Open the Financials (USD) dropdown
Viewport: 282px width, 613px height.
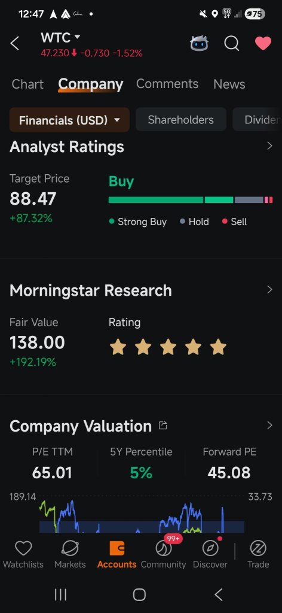tap(69, 120)
